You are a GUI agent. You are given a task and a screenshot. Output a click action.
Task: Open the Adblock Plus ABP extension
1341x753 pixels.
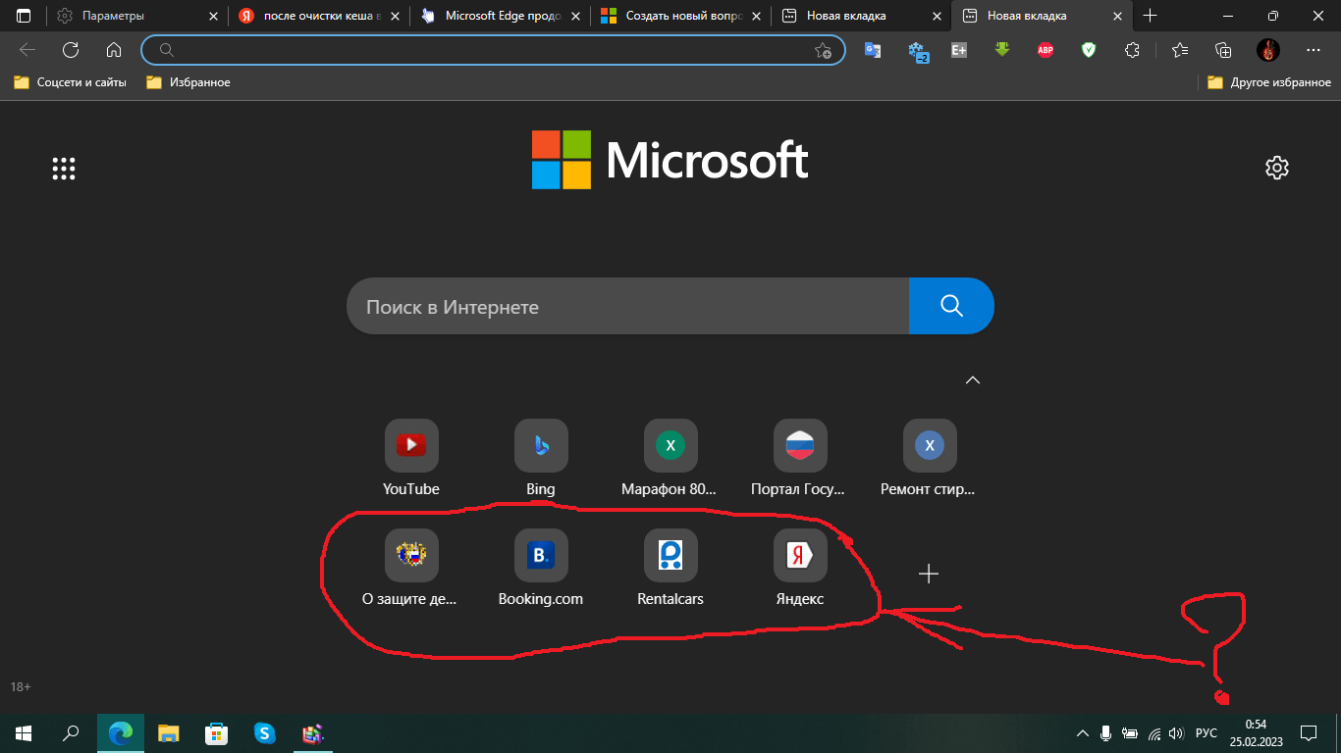pos(1046,50)
